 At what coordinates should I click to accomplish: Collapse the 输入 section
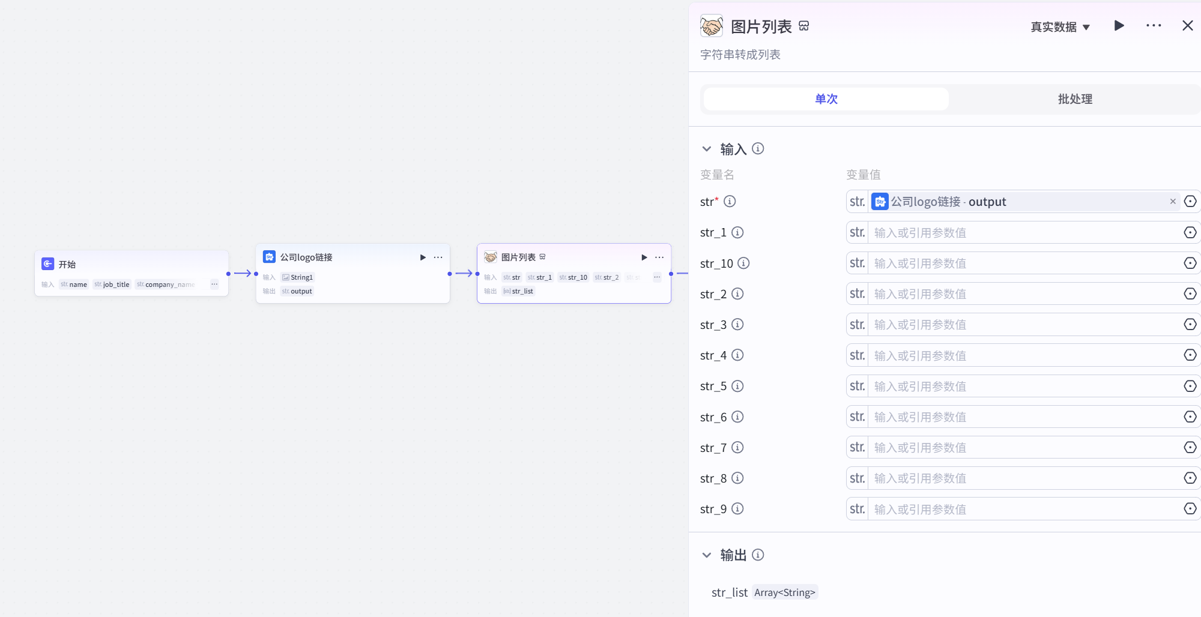click(x=707, y=149)
